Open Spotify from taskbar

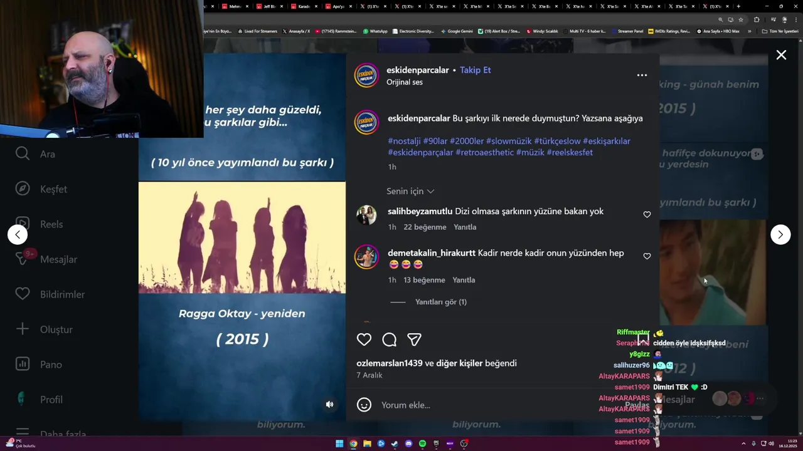[x=422, y=443]
